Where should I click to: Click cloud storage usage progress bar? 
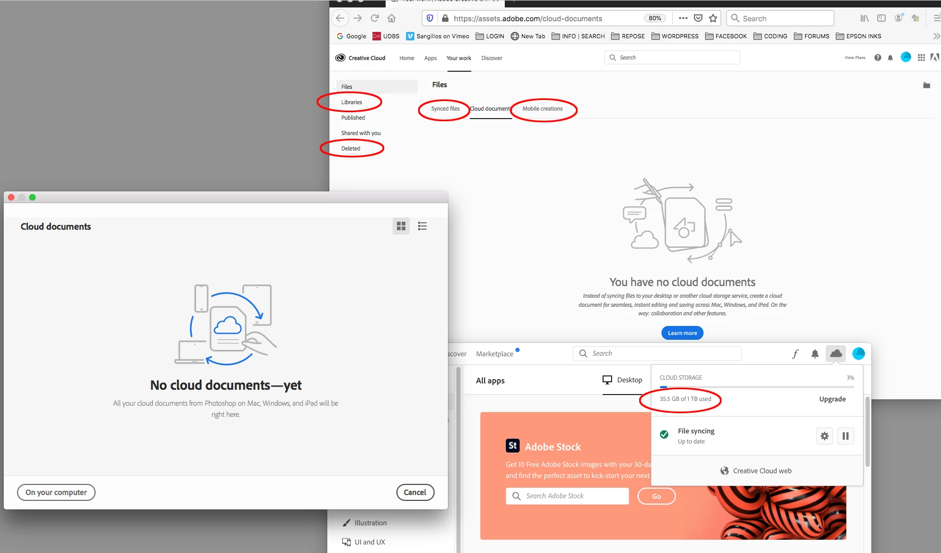tap(757, 387)
